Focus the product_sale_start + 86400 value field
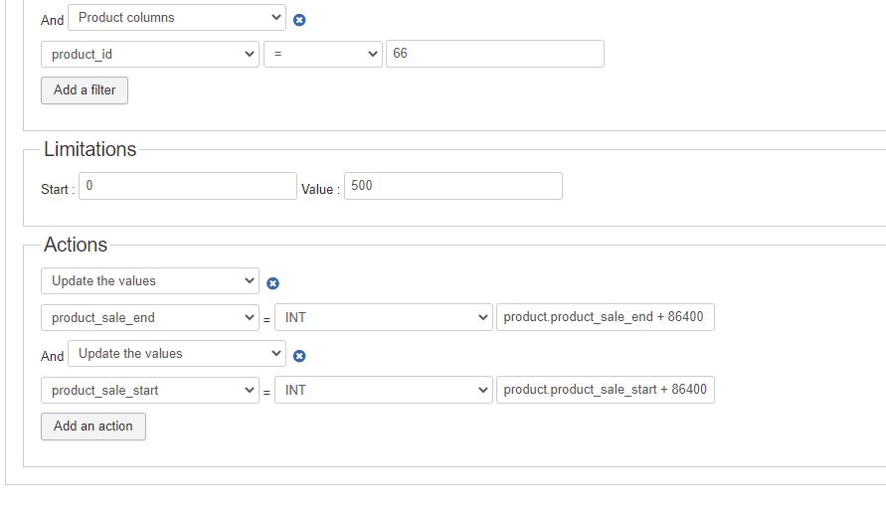The width and height of the screenshot is (886, 517). [x=605, y=391]
